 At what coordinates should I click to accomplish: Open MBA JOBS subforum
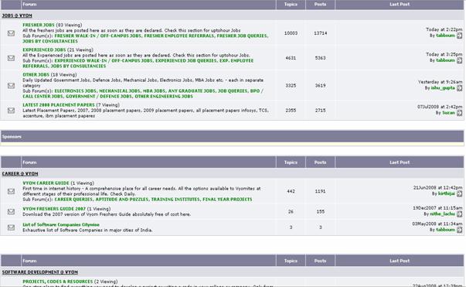(155, 91)
